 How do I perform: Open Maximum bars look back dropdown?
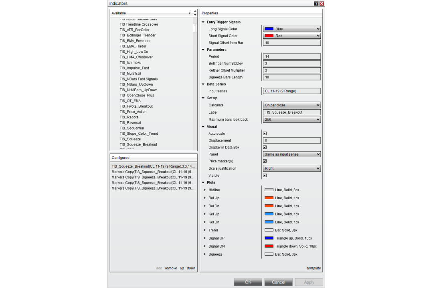click(x=291, y=119)
